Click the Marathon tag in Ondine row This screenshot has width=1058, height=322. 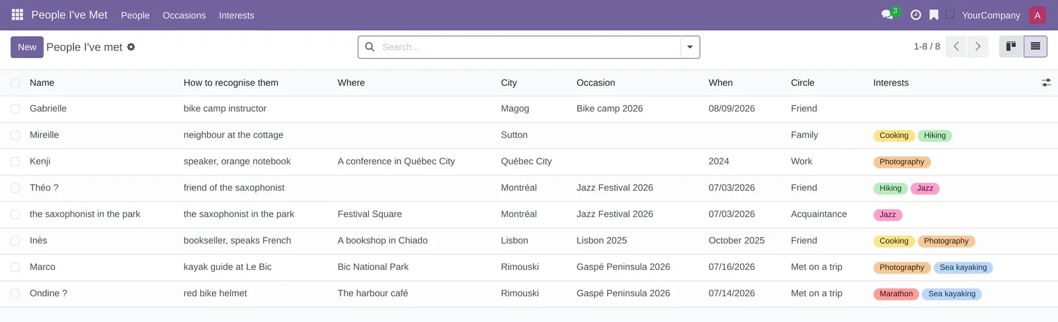(x=896, y=294)
